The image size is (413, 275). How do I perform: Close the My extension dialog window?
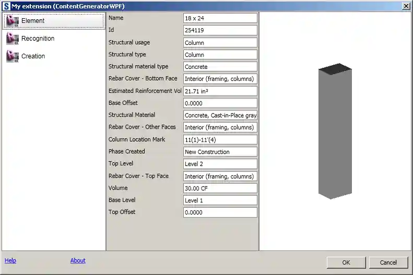coord(406,6)
